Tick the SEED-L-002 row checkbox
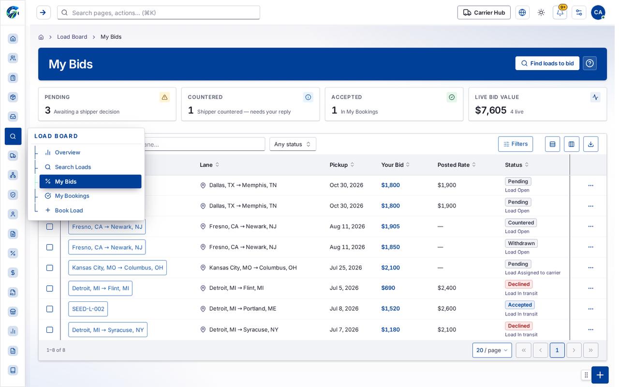 49,309
